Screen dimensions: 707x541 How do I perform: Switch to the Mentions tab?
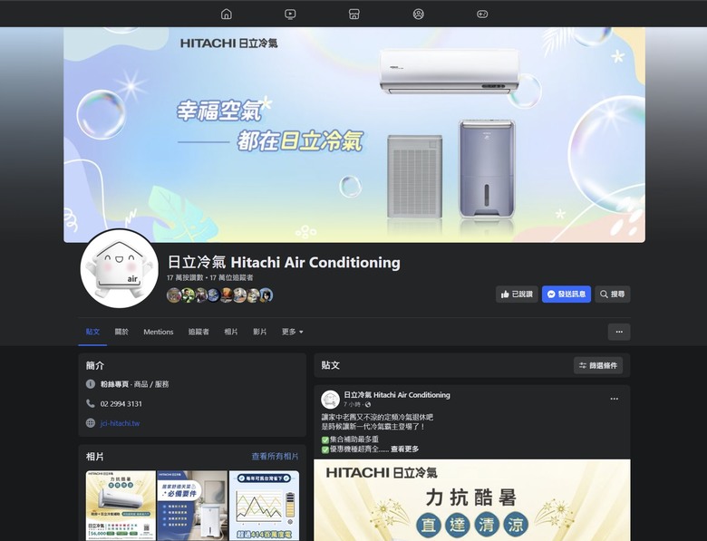tap(159, 332)
